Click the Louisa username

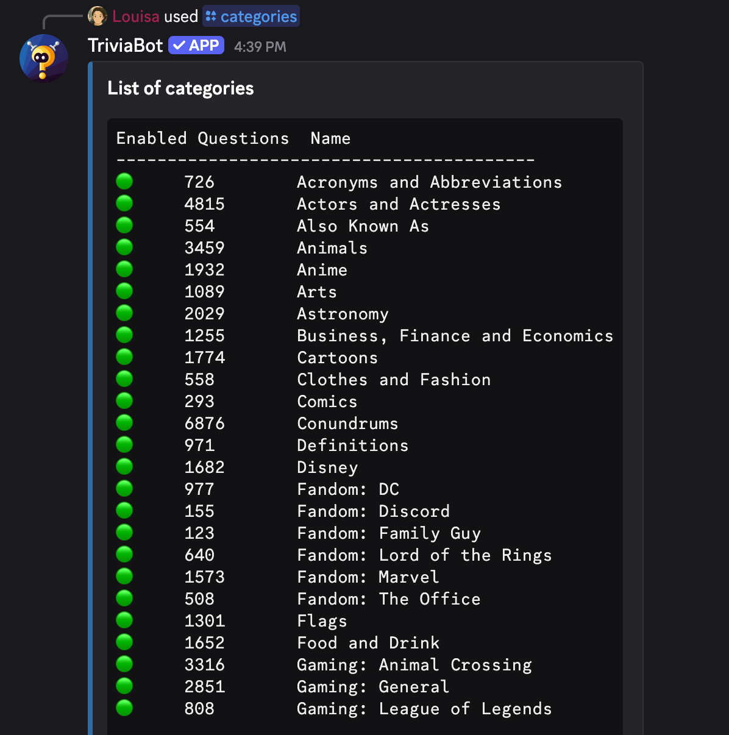pyautogui.click(x=135, y=16)
